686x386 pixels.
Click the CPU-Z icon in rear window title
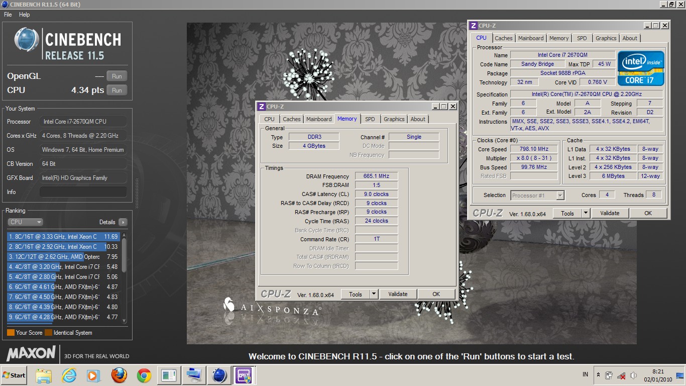pyautogui.click(x=473, y=26)
